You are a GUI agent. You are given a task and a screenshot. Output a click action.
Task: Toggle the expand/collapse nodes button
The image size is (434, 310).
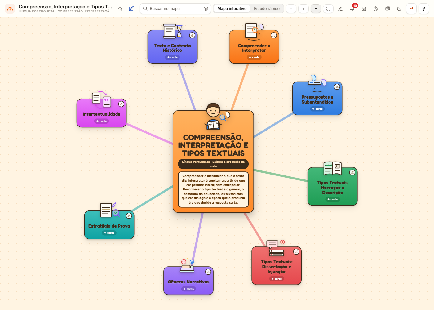[316, 9]
